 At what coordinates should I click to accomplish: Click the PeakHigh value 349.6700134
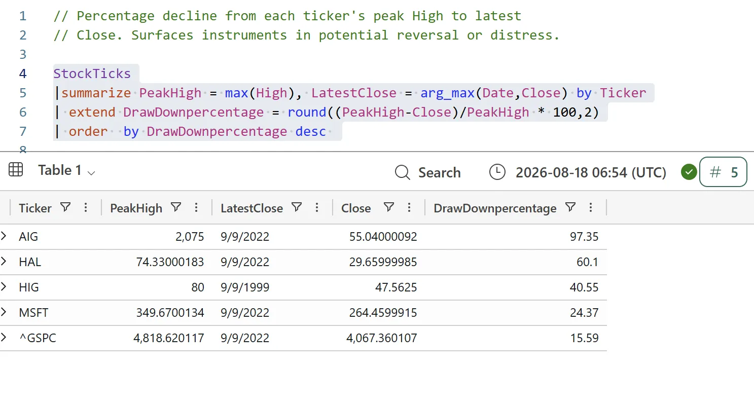[170, 313]
